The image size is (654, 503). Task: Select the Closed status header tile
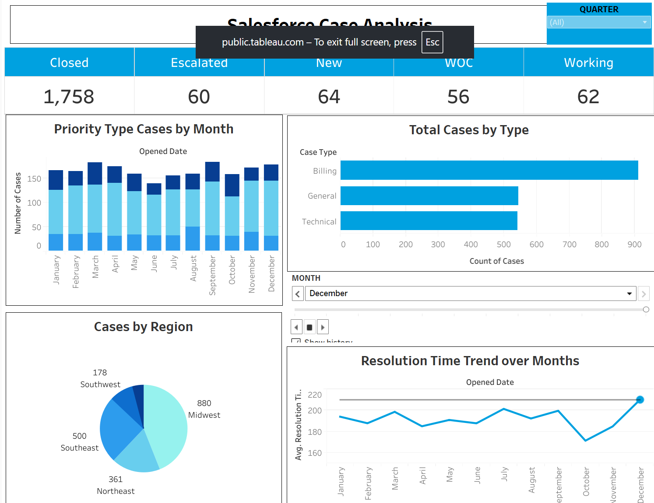click(69, 63)
